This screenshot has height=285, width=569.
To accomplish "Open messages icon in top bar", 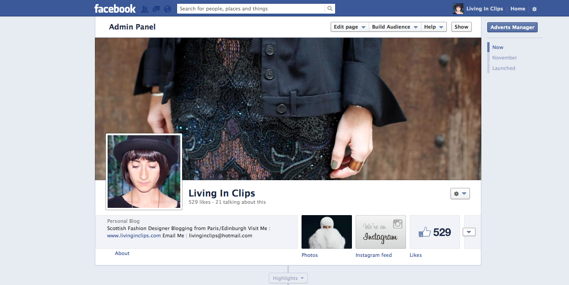I will point(156,9).
